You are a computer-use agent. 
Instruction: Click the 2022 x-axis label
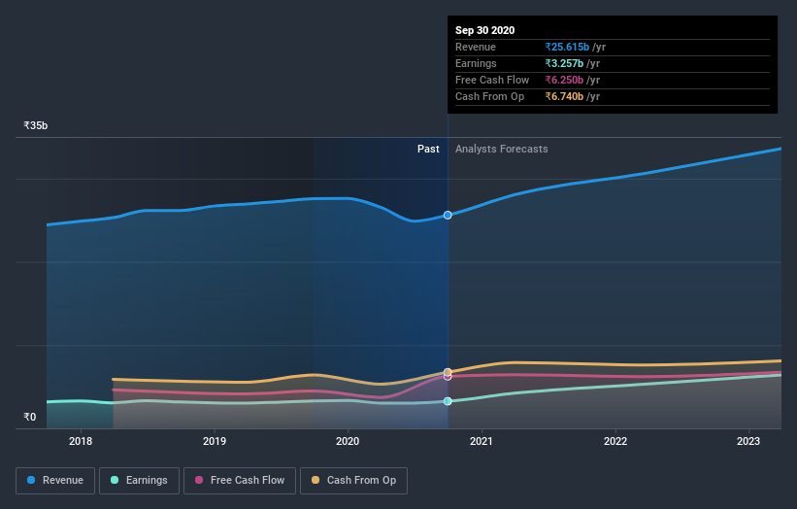coord(615,441)
